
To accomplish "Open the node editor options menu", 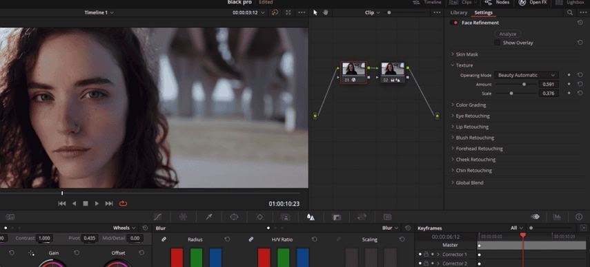I will 437,12.
